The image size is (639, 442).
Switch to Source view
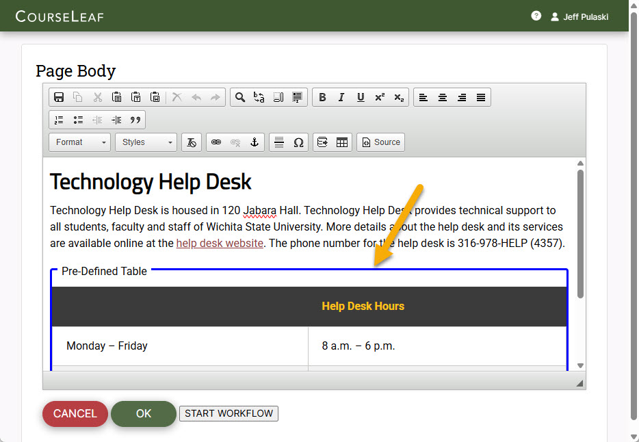point(380,142)
